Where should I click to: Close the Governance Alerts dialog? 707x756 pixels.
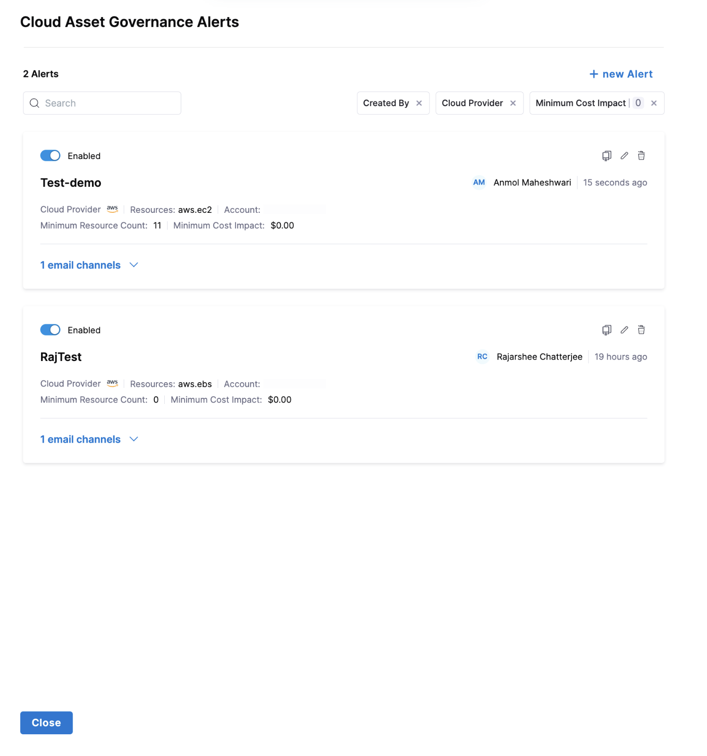(x=46, y=722)
